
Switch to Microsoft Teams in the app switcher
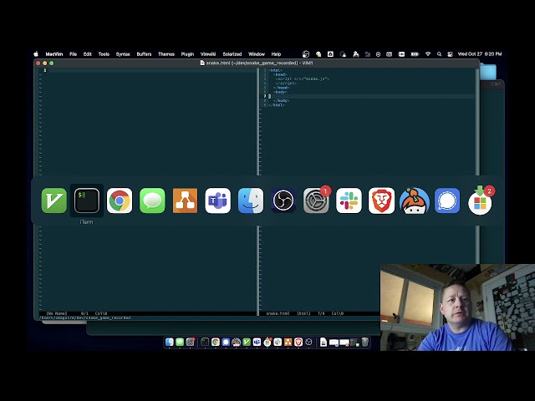tap(217, 200)
